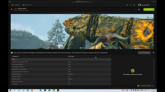This screenshot has height=92, width=165.
Task: Select the Масштаб рендеринга row
Action: [61, 82]
